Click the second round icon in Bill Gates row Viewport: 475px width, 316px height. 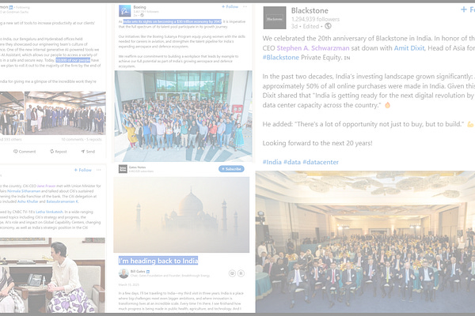241,273
